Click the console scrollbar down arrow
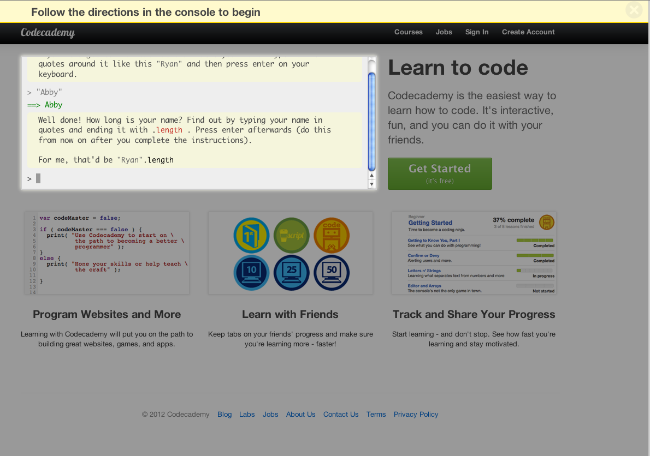Screen dimensions: 650x456 pos(372,184)
